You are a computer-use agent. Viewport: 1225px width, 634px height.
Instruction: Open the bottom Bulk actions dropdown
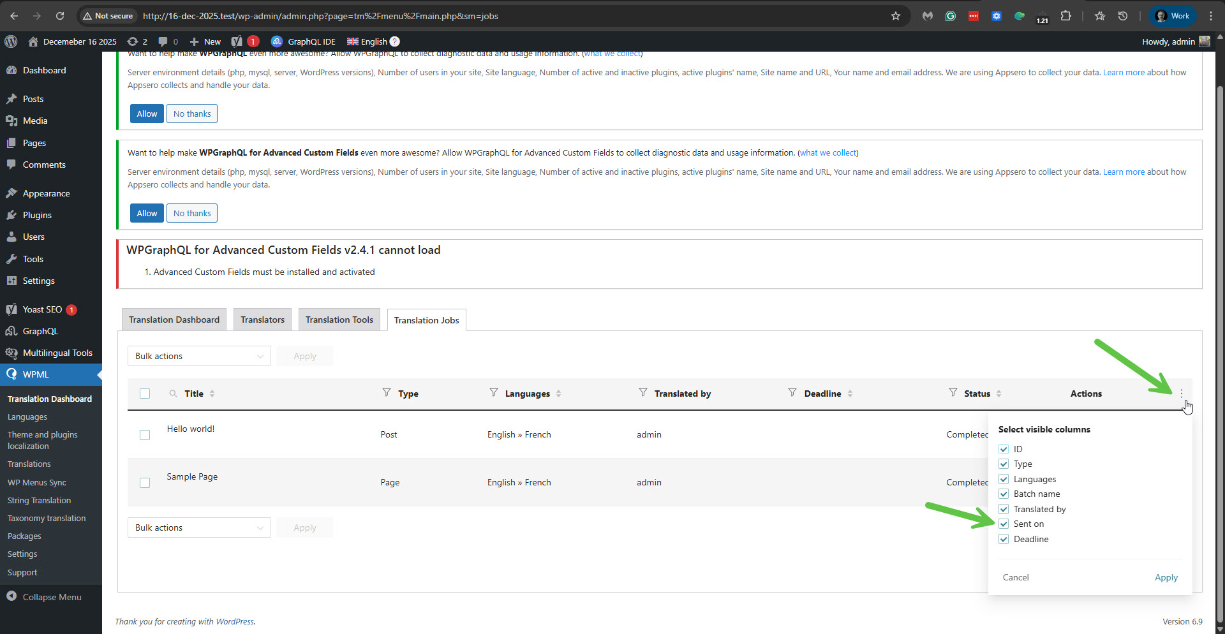tap(199, 527)
